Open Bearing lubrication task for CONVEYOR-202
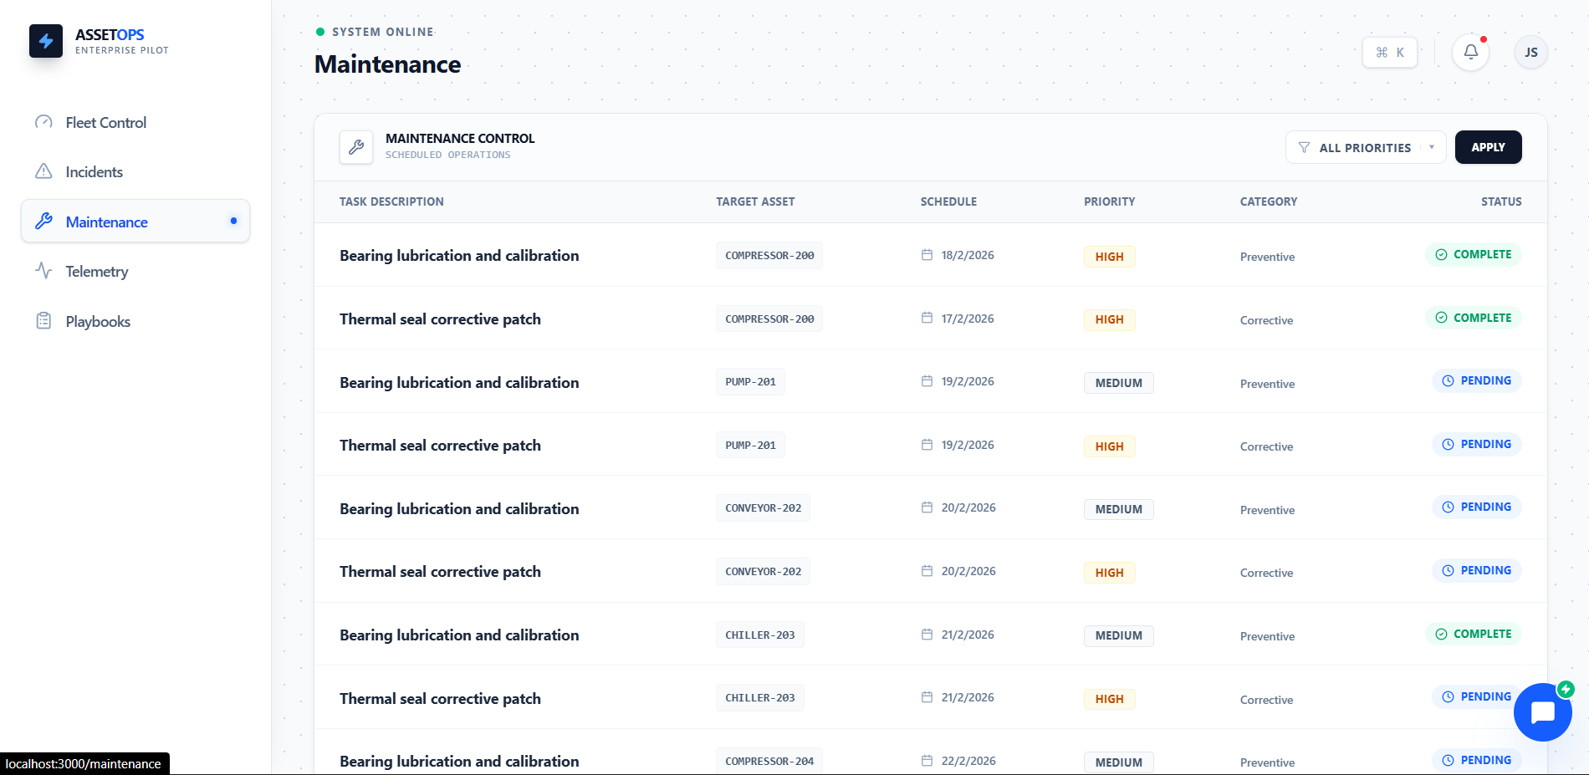Viewport: 1589px width, 775px height. (x=459, y=509)
